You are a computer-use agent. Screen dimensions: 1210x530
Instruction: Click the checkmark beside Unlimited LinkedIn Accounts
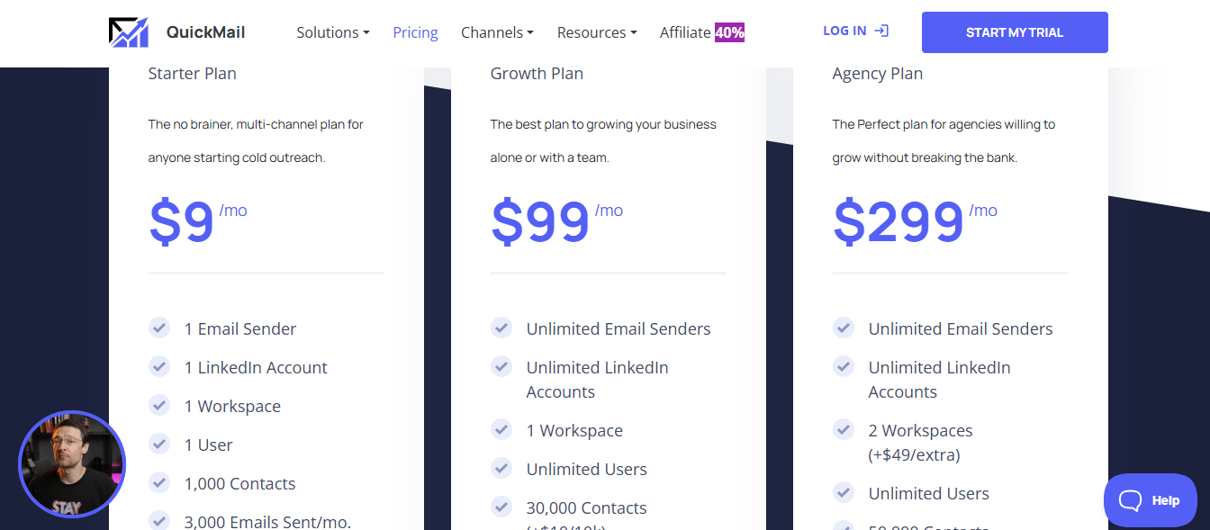501,366
